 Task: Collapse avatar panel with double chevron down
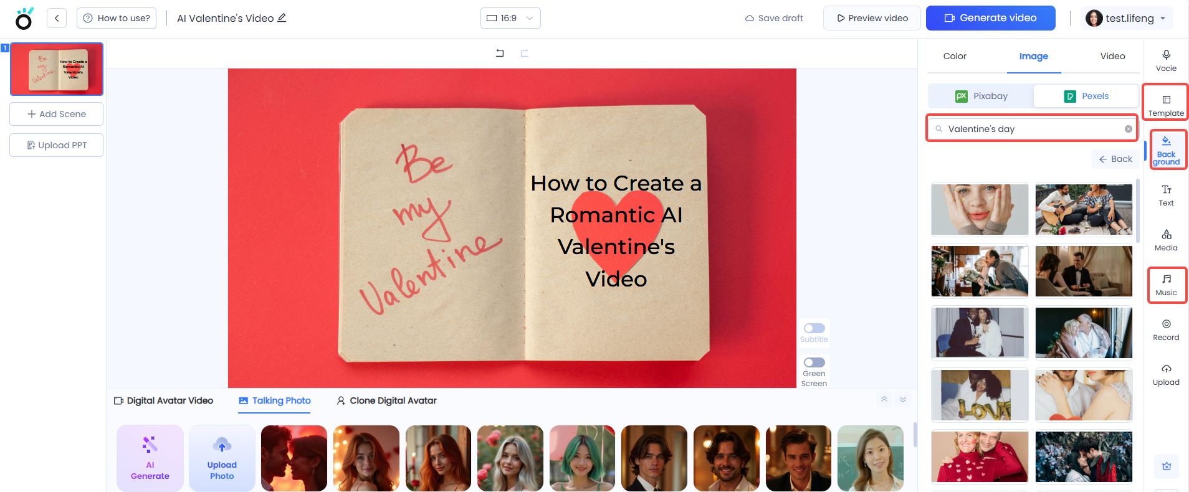[x=903, y=399]
